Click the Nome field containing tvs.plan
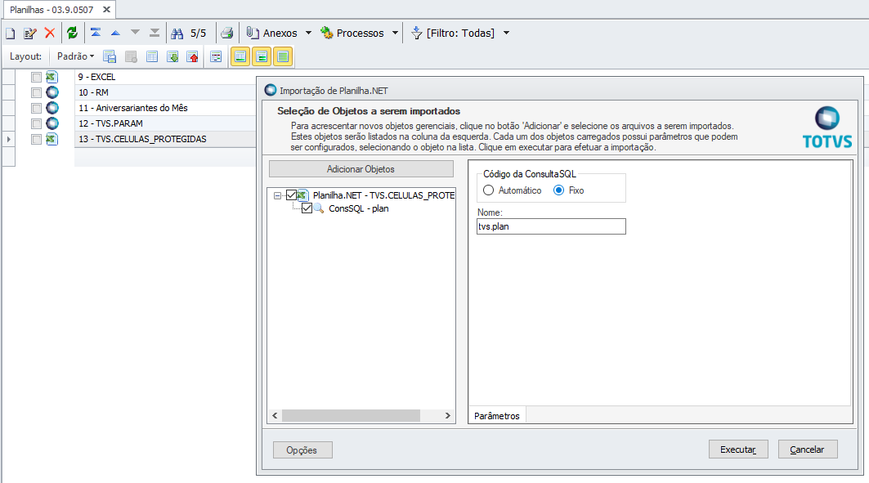869x483 pixels. 551,226
